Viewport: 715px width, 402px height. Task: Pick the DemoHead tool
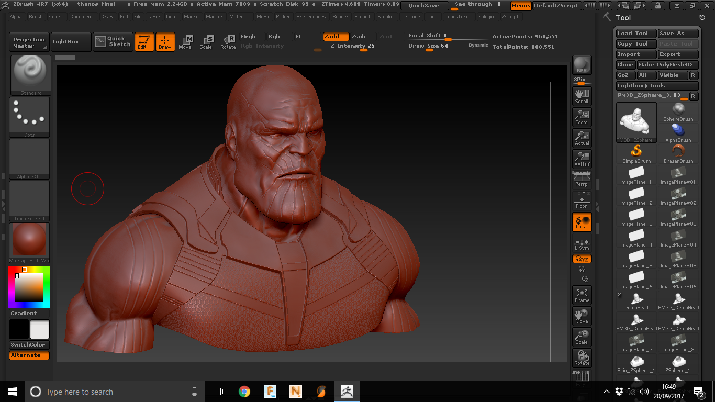[x=636, y=300]
